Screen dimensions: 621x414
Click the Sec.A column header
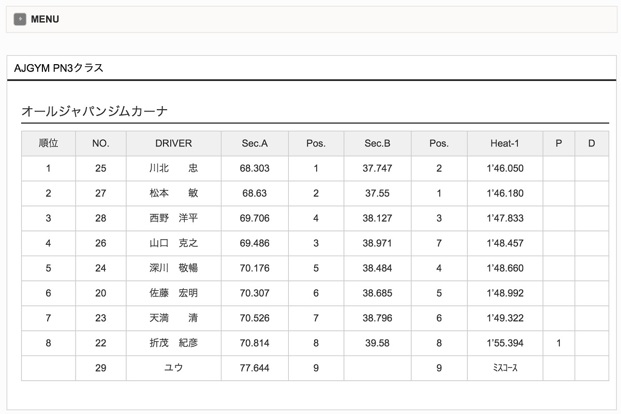pos(255,143)
